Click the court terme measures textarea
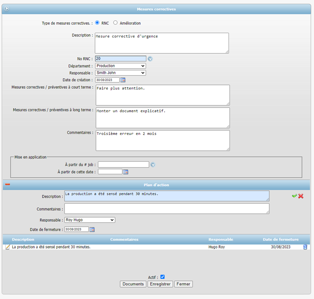Viewport: 314px width, 299px height. coord(163,95)
